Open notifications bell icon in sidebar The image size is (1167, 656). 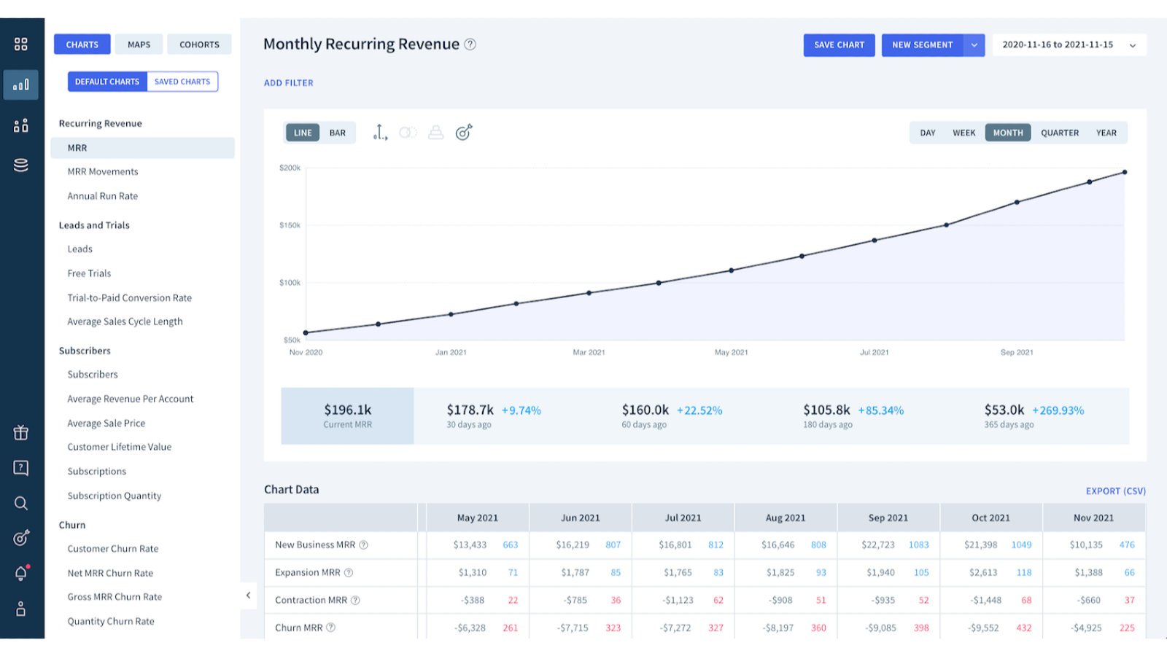pyautogui.click(x=21, y=574)
